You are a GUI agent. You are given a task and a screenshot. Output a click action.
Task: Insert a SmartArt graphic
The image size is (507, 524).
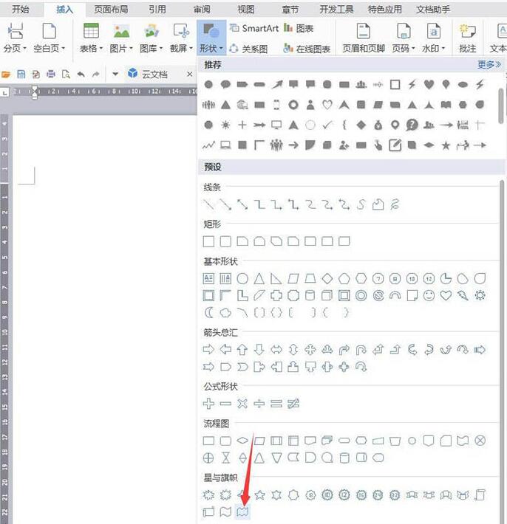tap(254, 28)
